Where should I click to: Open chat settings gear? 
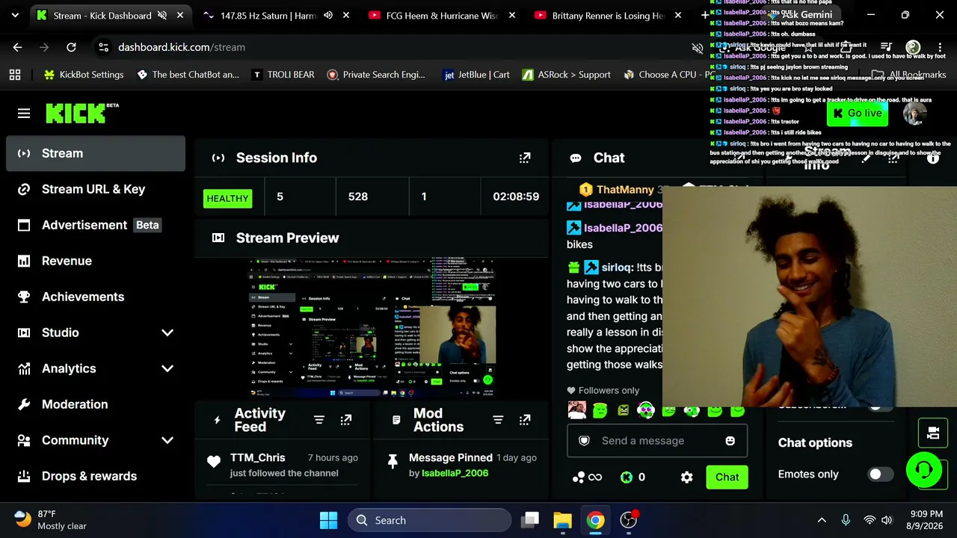[x=686, y=477]
